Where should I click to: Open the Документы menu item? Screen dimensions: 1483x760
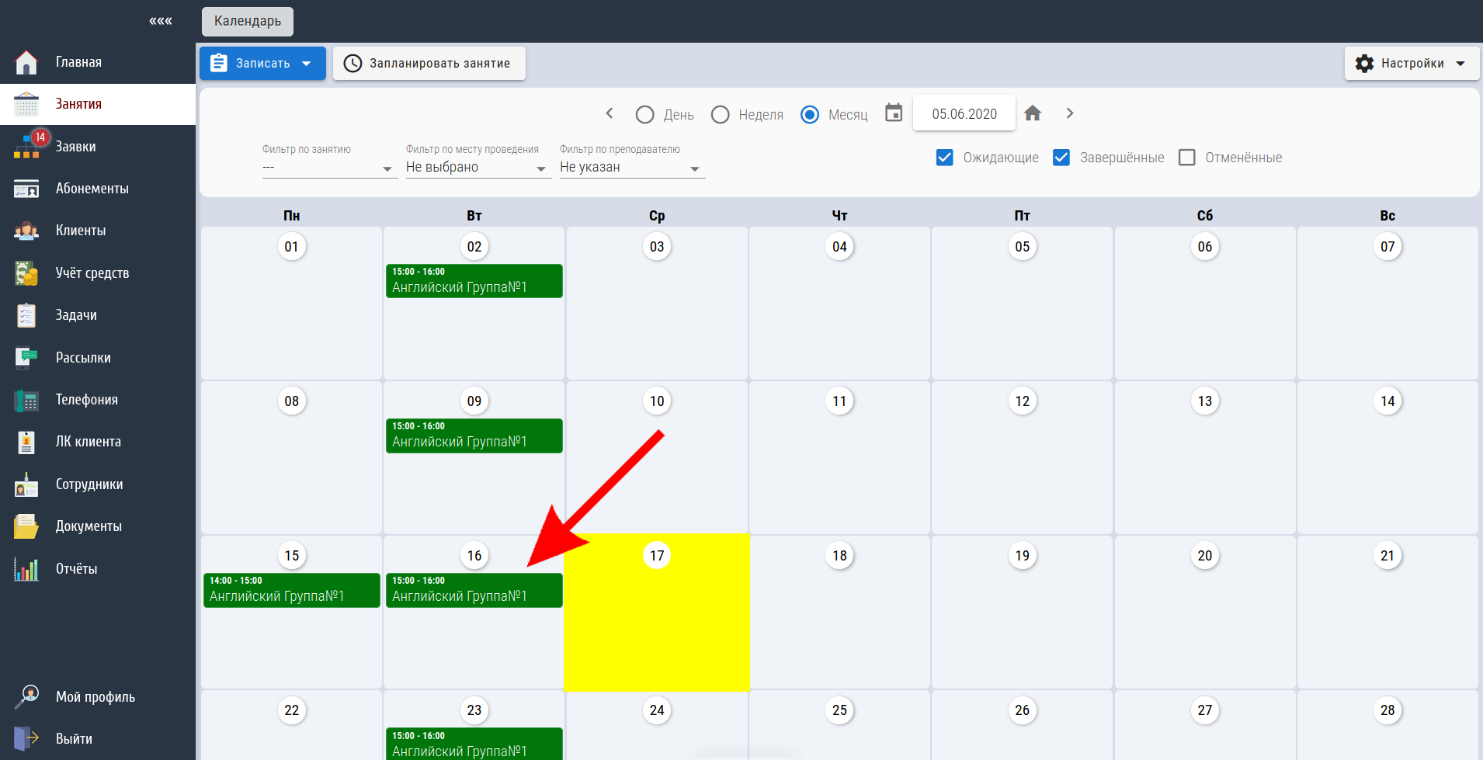click(x=98, y=526)
